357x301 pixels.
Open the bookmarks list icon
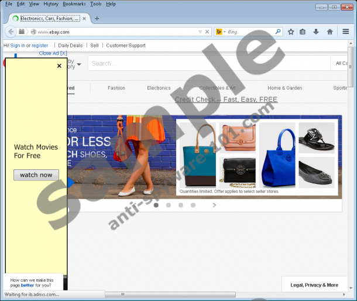tap(303, 32)
